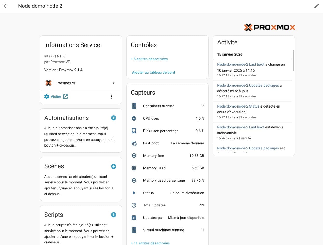Open the Memory used percentage sensor
323x245 pixels.
167,180
